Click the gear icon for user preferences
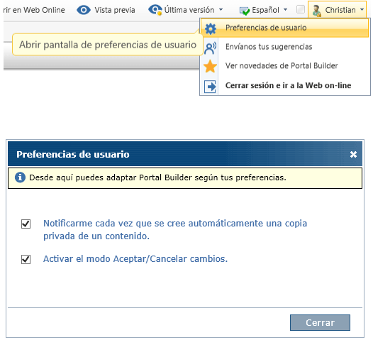This screenshot has height=345, width=373. point(211,28)
